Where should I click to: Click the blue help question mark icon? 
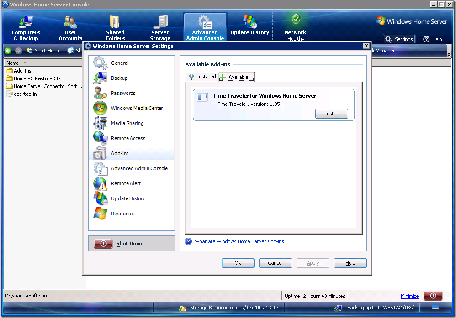click(188, 241)
